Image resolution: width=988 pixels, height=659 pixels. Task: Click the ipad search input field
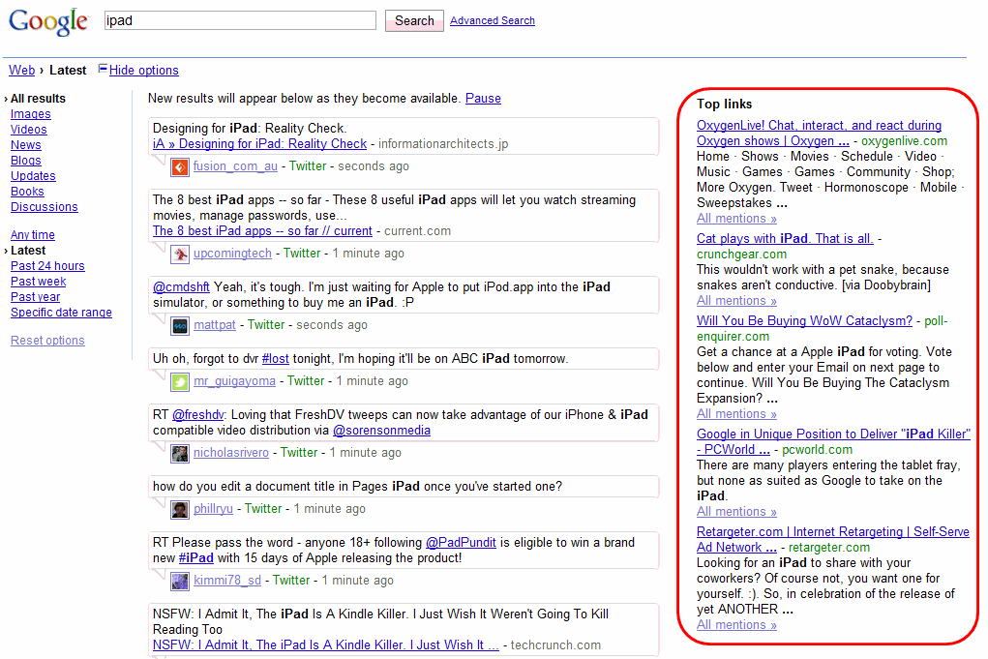(240, 20)
